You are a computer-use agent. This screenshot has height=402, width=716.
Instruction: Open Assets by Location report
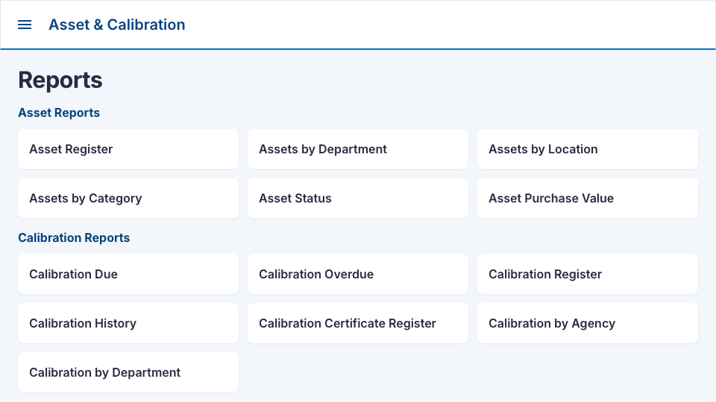pyautogui.click(x=588, y=149)
